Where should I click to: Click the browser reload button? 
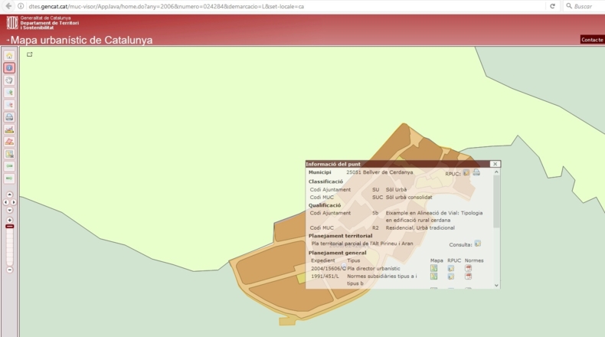click(x=552, y=6)
